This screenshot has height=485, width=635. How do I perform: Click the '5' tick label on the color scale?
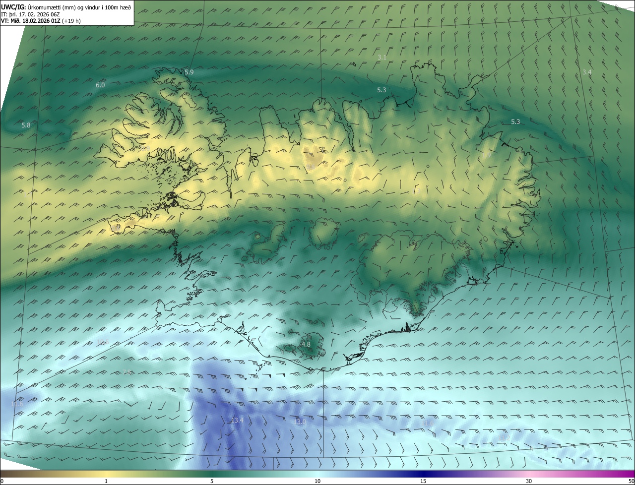(212, 482)
